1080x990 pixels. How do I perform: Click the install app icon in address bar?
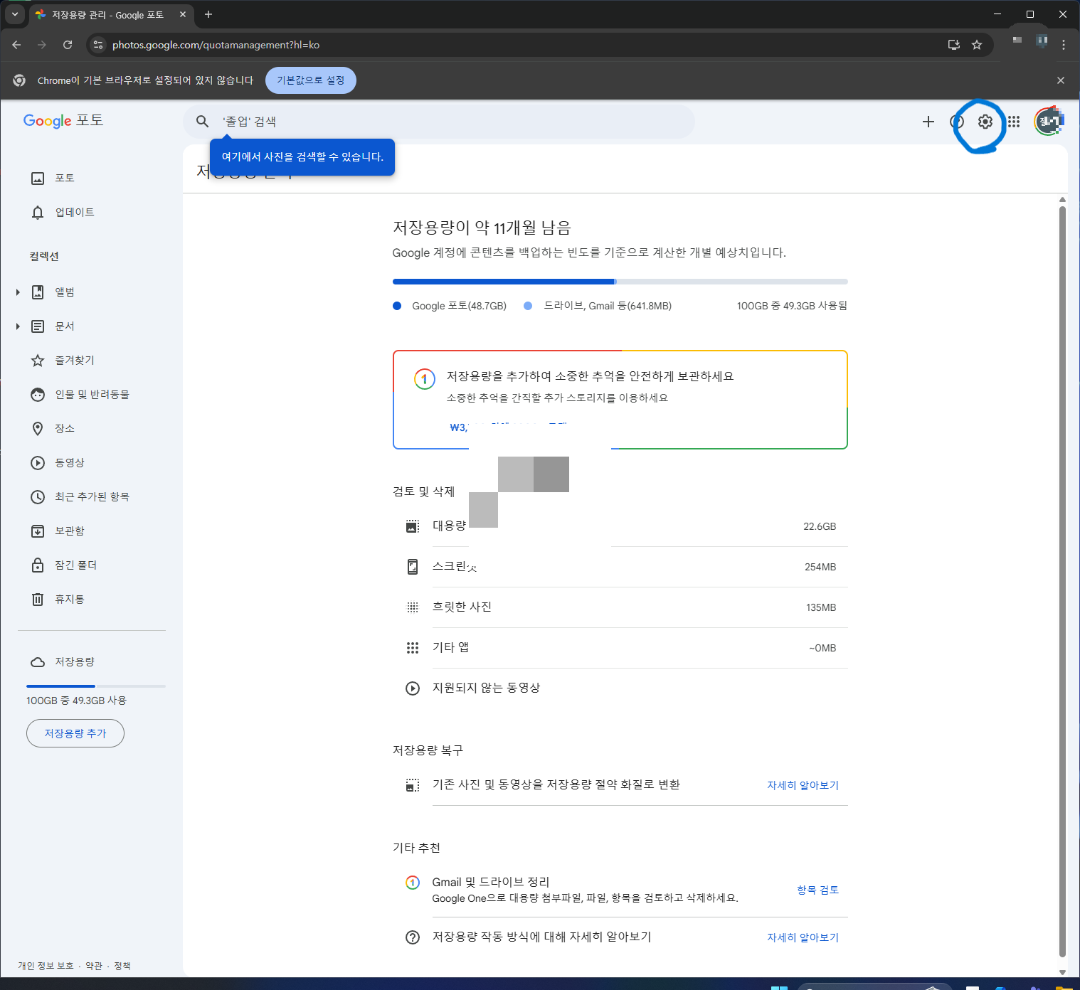(x=954, y=45)
